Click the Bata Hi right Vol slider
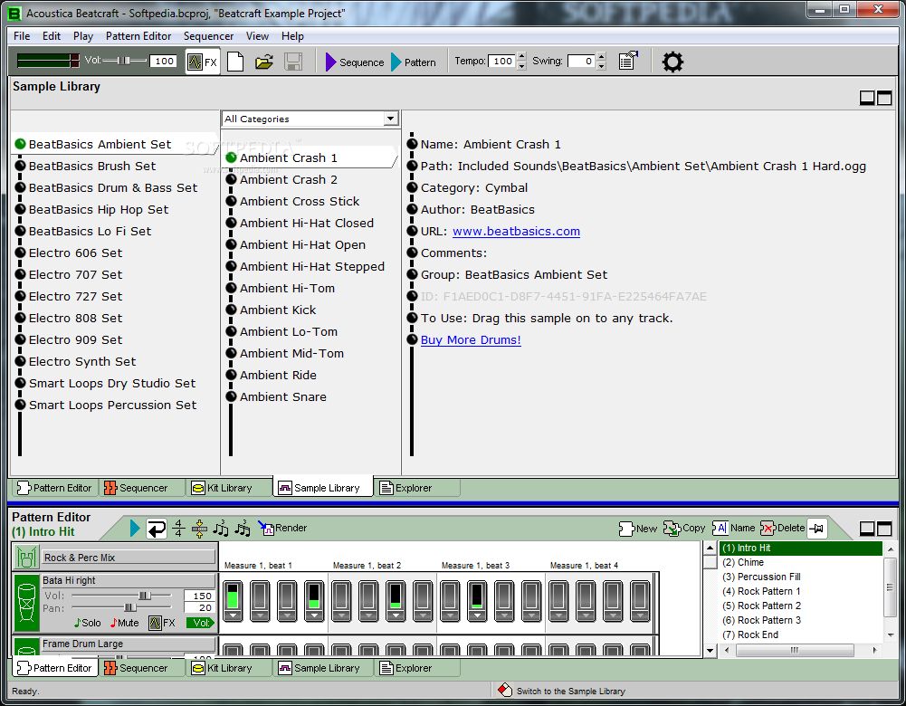Viewport: 906px width, 706px height. coord(145,596)
